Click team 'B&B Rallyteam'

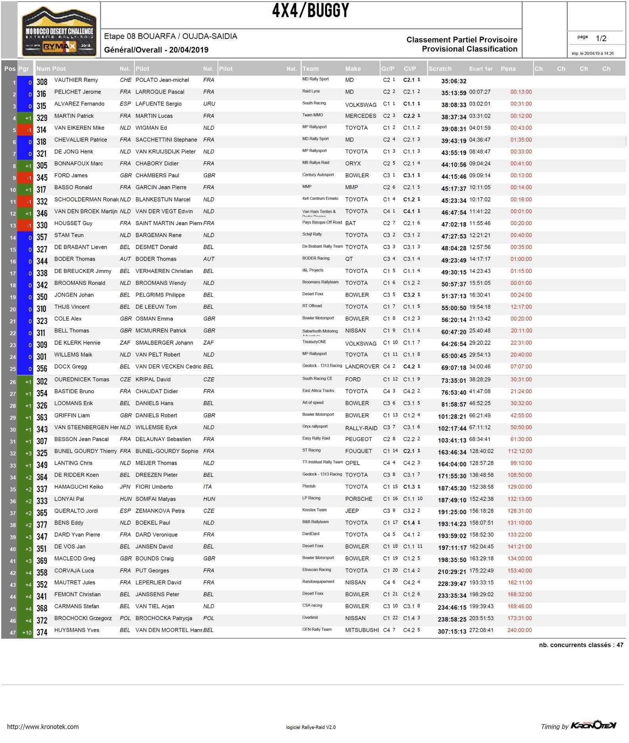(x=315, y=522)
